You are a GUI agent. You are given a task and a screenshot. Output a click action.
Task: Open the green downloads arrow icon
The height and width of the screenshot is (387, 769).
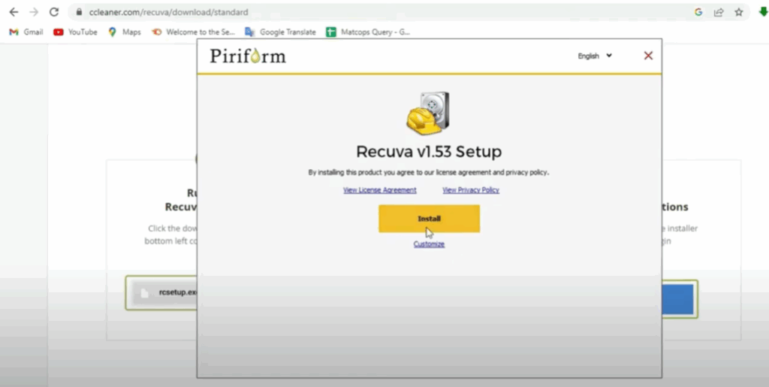point(763,12)
